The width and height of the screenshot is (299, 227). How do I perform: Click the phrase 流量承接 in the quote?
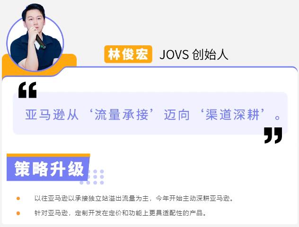pos(122,115)
